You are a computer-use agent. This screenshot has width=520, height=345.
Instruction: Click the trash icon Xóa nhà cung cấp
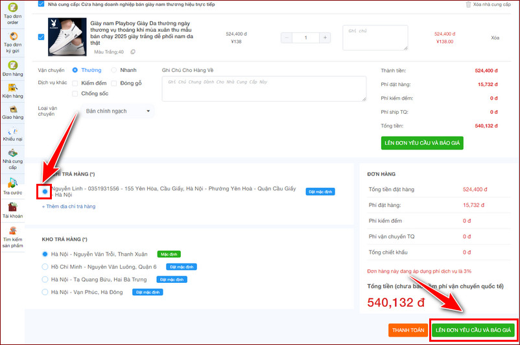coord(469,5)
